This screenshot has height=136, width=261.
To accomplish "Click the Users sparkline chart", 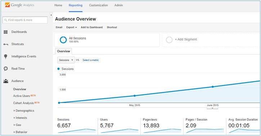I will 120,131.
